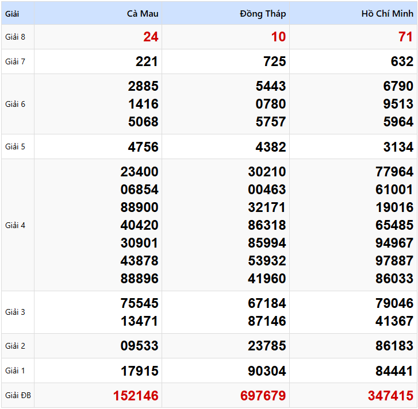418x409 pixels.
Task: Click Hồ Chí Minh number 97887
Action: click(394, 261)
